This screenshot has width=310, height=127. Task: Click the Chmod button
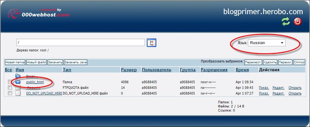coord(299,62)
